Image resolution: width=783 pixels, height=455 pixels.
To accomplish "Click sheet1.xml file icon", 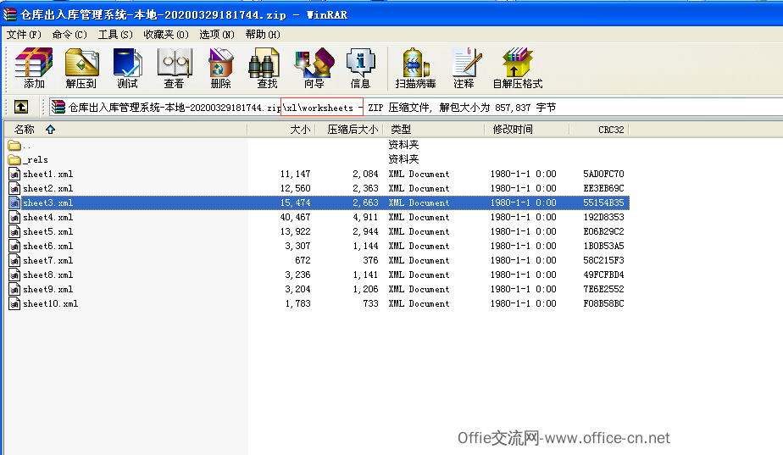I will tap(14, 175).
